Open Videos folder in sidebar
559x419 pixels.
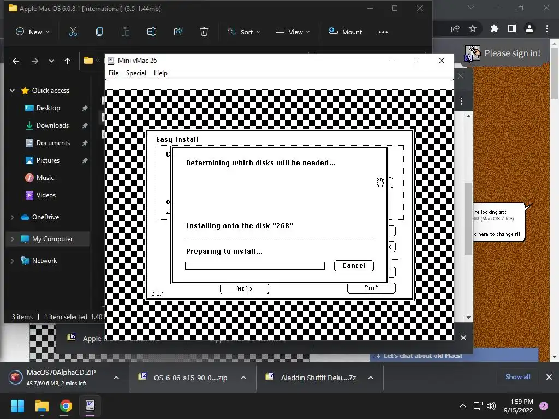click(x=46, y=195)
